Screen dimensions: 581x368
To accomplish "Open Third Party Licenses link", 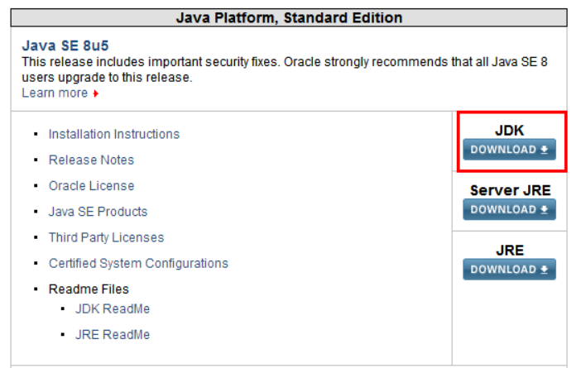I will (106, 237).
